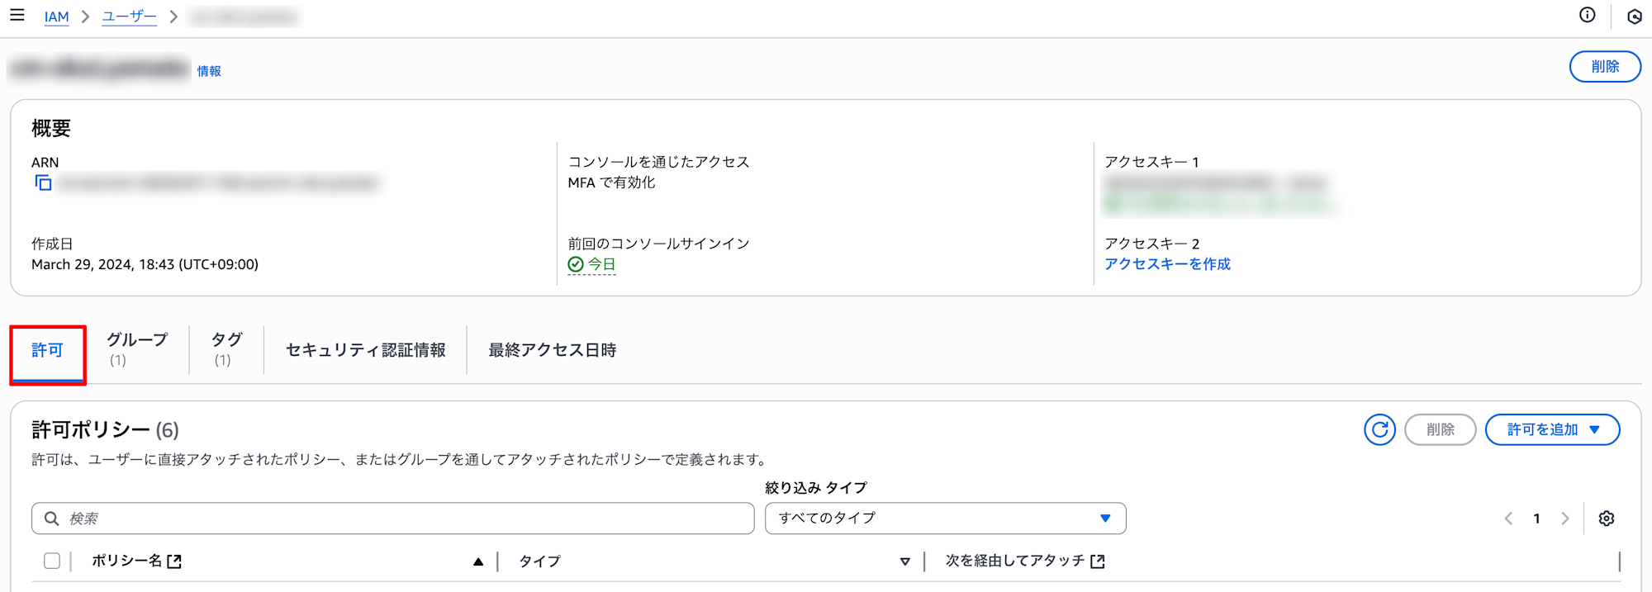The image size is (1652, 592).
Task: Sort by タイプ column arrow
Action: click(904, 561)
